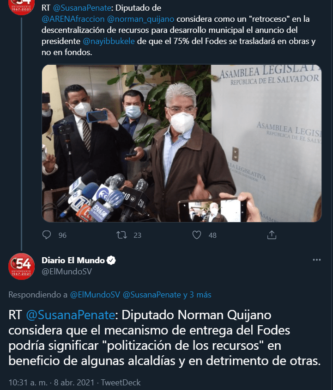333x390 pixels.
Task: Open @SusanaPenate in the large tweet text
Action: pyautogui.click(x=71, y=315)
